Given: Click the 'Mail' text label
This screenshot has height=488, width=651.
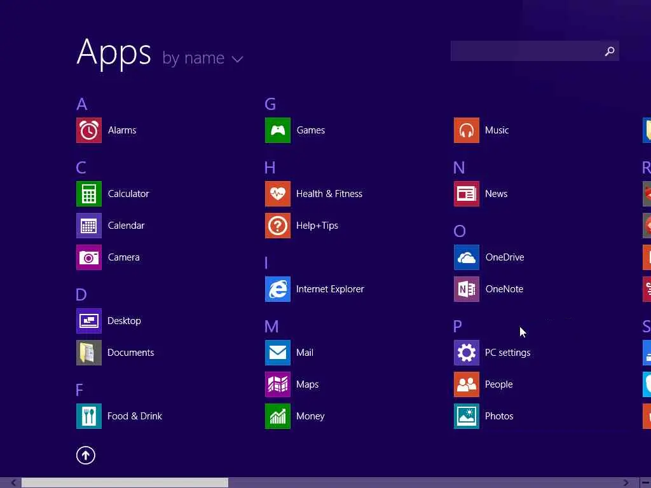Looking at the screenshot, I should 305,353.
